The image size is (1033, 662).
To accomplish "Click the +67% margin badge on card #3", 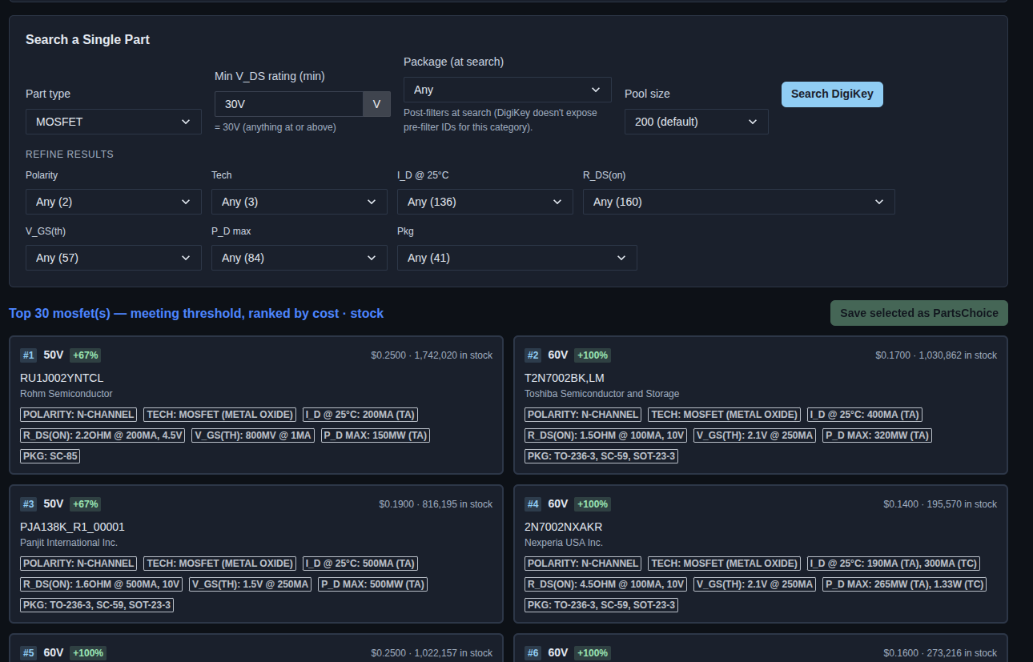I will pyautogui.click(x=85, y=504).
